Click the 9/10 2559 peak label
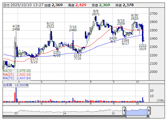The width and height of the screenshot is (168, 121). point(121,22)
